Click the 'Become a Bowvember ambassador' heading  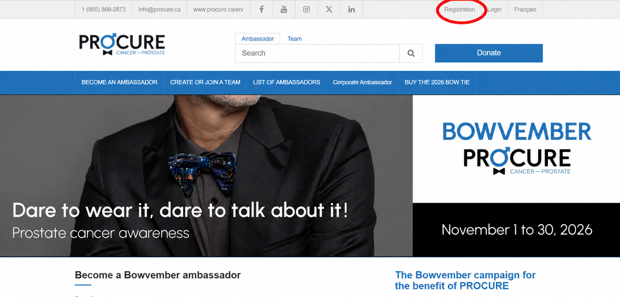pos(158,275)
